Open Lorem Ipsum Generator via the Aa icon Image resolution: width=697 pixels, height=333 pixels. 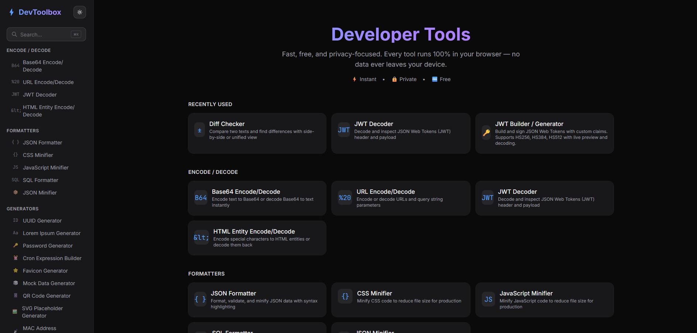coord(15,233)
